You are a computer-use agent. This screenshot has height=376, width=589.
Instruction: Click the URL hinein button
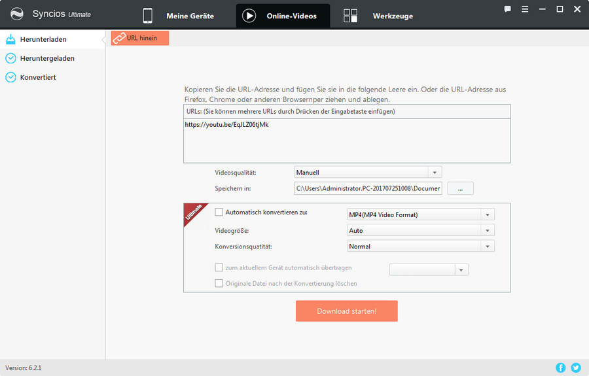tap(140, 38)
